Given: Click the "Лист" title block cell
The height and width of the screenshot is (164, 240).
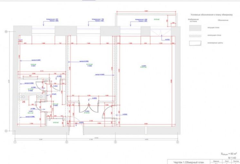Looking at the screenshot, I should pos(227,161).
